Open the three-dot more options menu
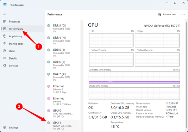 [x=183, y=14]
